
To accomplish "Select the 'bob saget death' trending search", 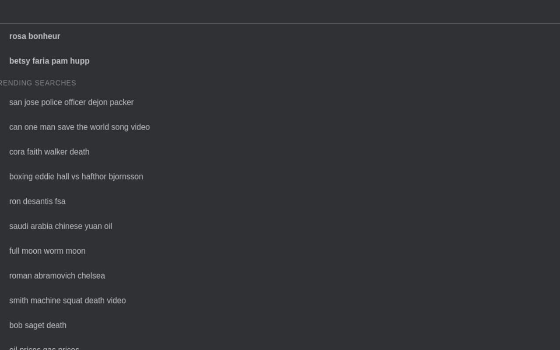I will tap(280, 325).
